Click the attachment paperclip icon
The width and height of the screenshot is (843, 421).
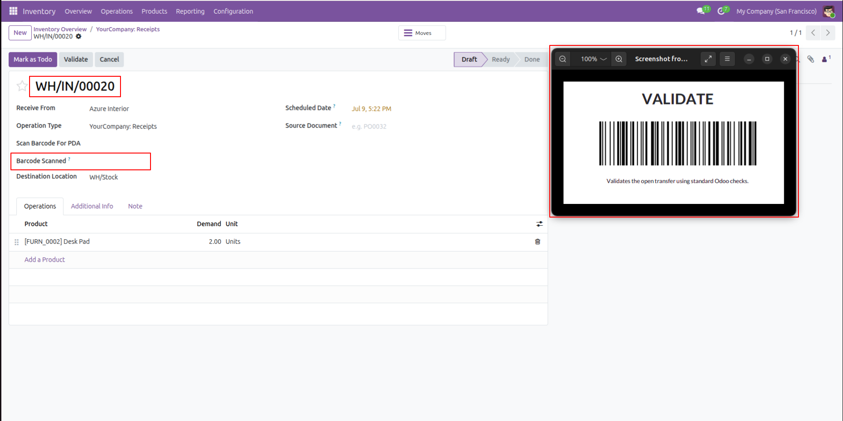[811, 59]
